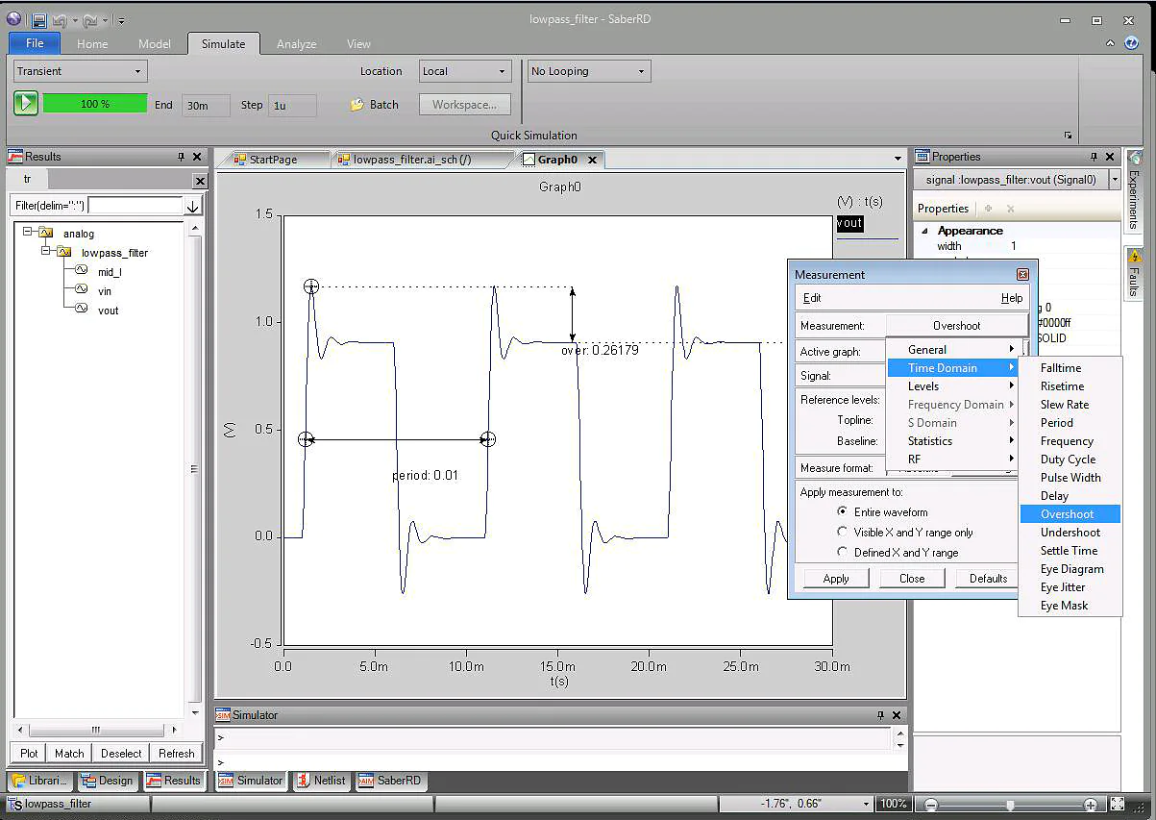The width and height of the screenshot is (1156, 820).
Task: Open the document tab list dropdown arrow
Action: point(898,159)
